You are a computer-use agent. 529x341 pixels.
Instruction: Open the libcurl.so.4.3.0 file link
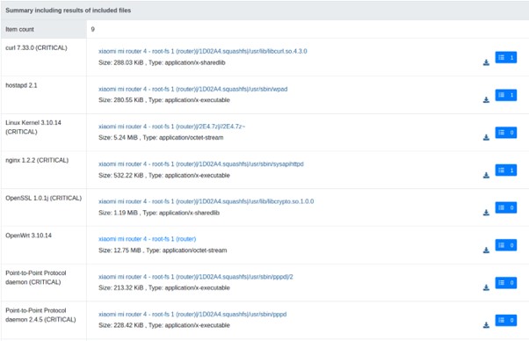coord(203,51)
